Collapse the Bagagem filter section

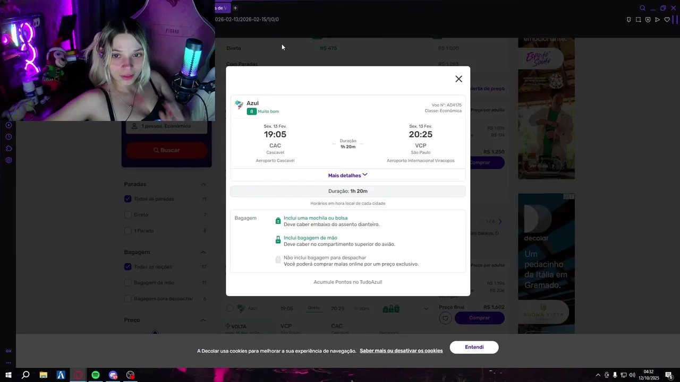click(203, 252)
